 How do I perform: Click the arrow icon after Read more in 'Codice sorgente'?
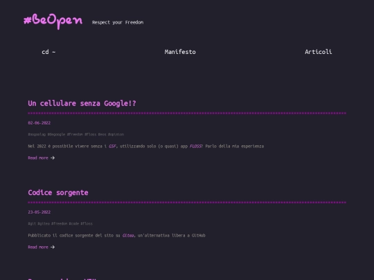point(53,247)
